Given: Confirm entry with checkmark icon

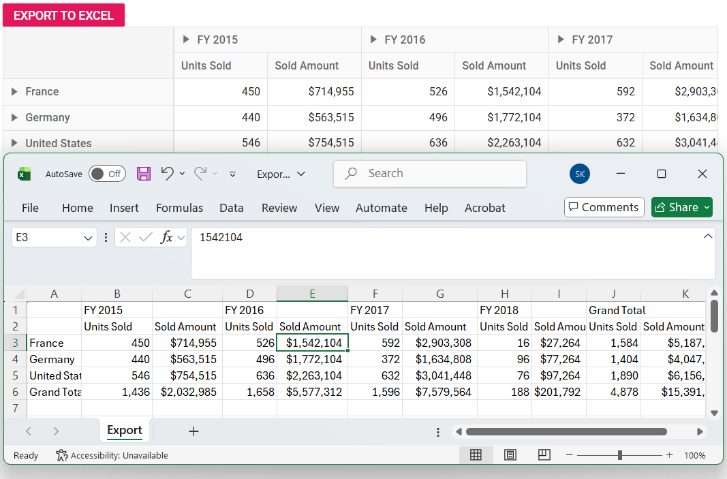Looking at the screenshot, I should click(146, 237).
